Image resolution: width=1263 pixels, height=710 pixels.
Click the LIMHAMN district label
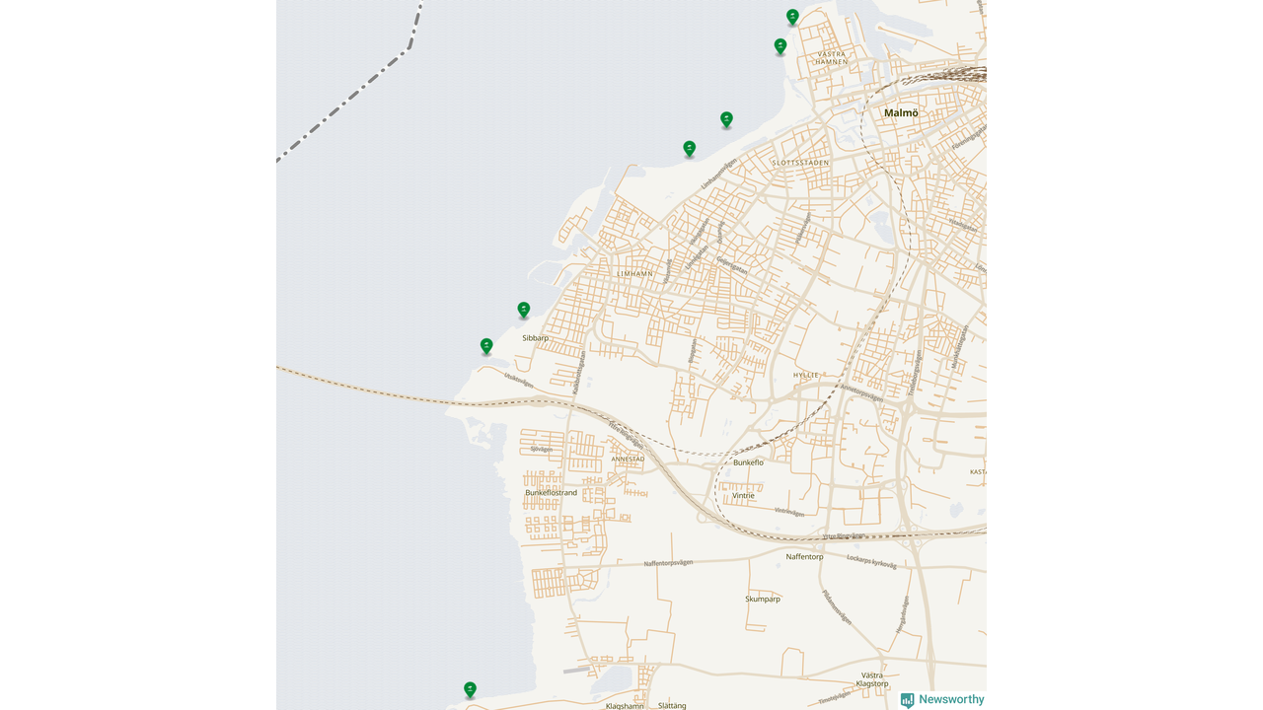pos(634,273)
